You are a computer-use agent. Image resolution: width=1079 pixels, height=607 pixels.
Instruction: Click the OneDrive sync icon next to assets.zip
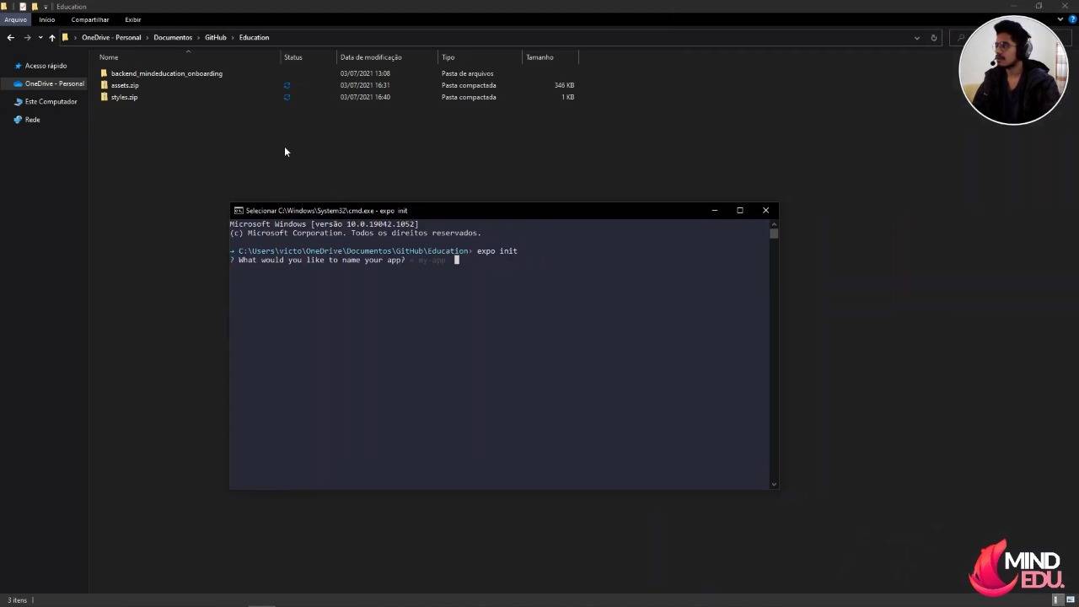(287, 85)
